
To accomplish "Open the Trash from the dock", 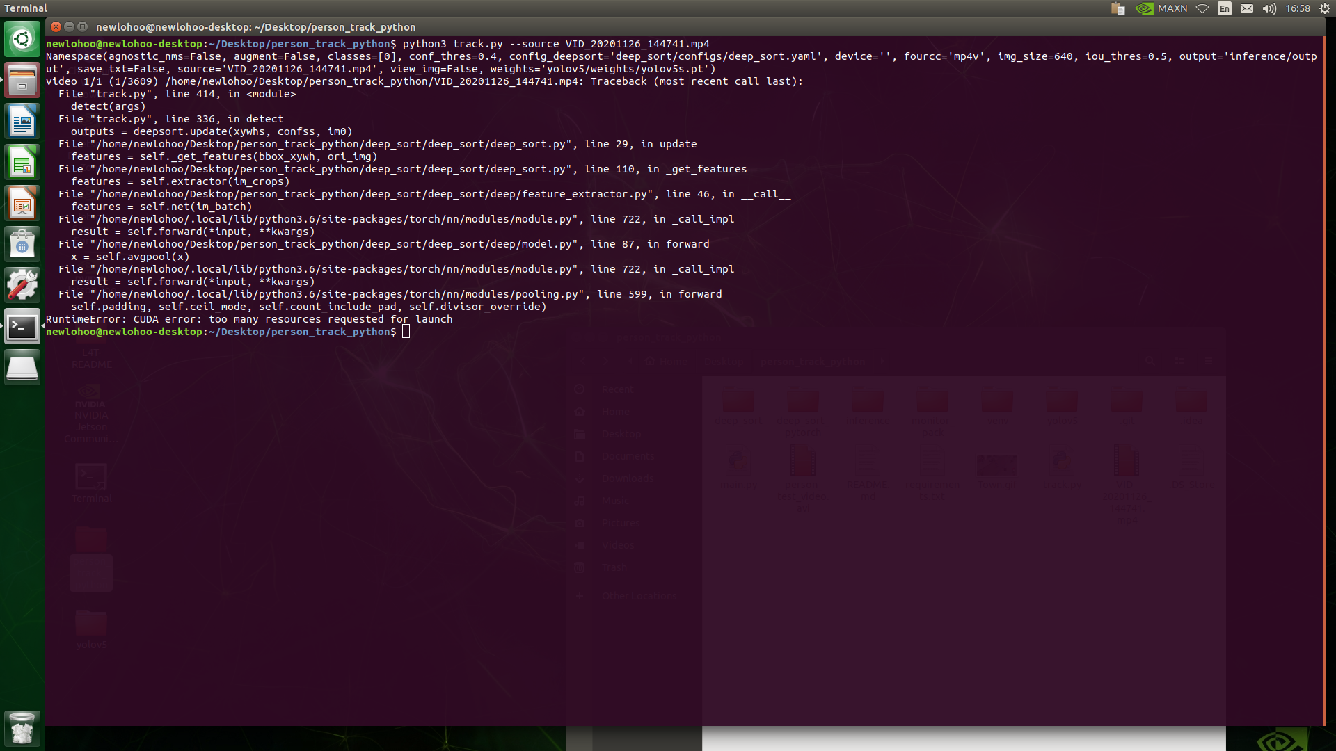I will pyautogui.click(x=22, y=728).
